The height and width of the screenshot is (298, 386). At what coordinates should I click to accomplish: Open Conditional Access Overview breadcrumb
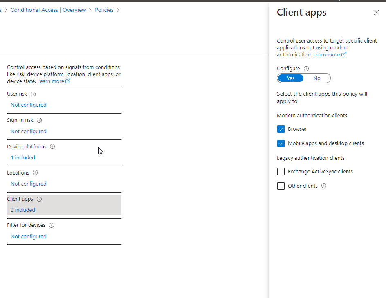(x=48, y=10)
